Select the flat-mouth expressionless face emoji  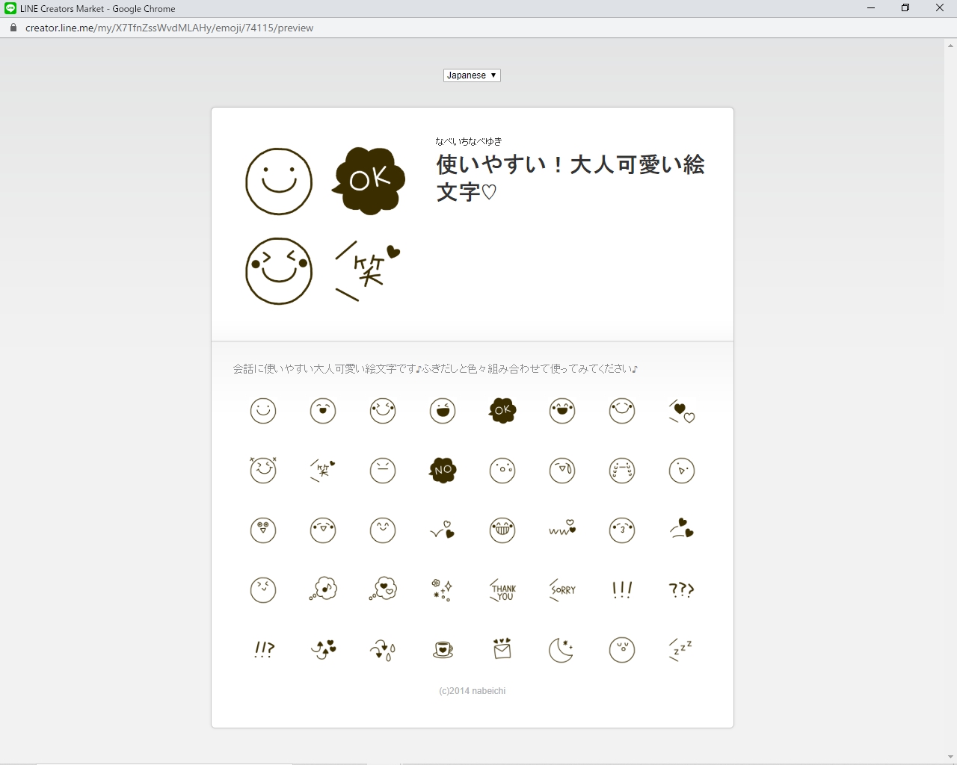pos(383,470)
